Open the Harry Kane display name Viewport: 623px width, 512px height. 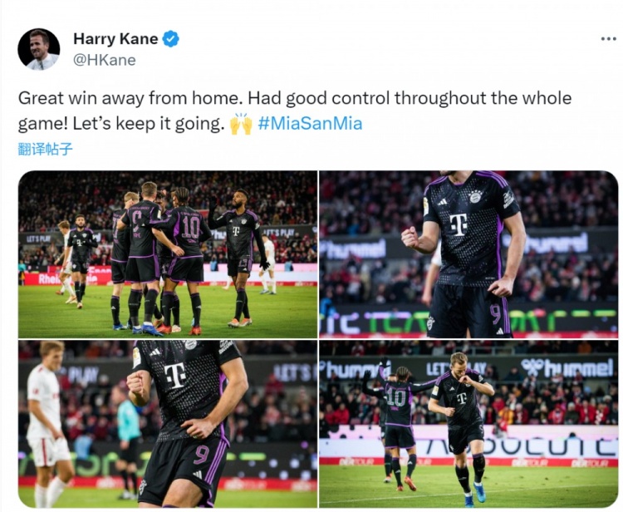[115, 39]
